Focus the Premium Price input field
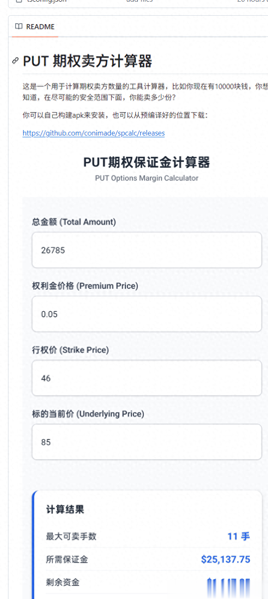This screenshot has width=268, height=599. (147, 314)
